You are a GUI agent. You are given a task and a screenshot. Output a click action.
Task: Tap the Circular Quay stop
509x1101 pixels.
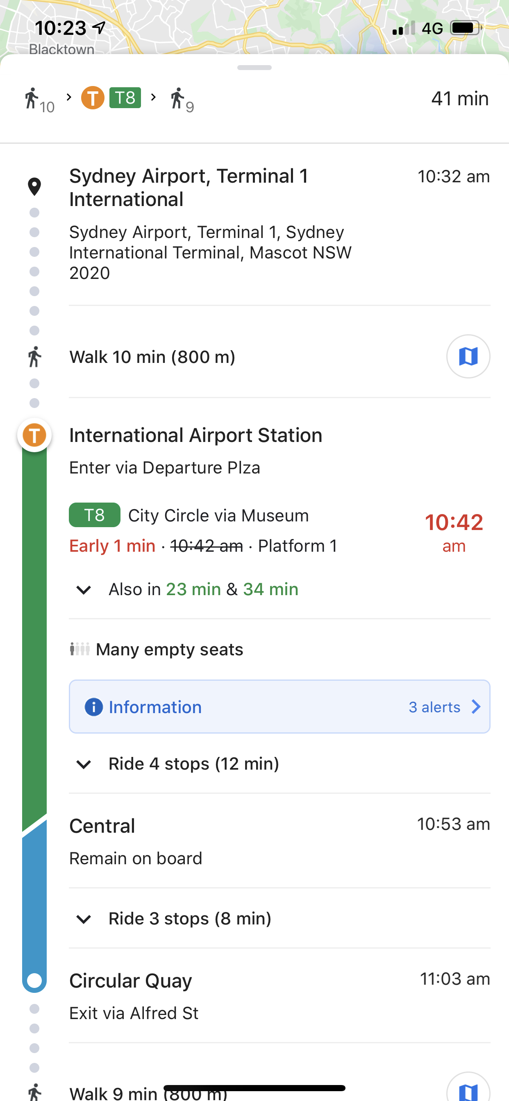130,981
